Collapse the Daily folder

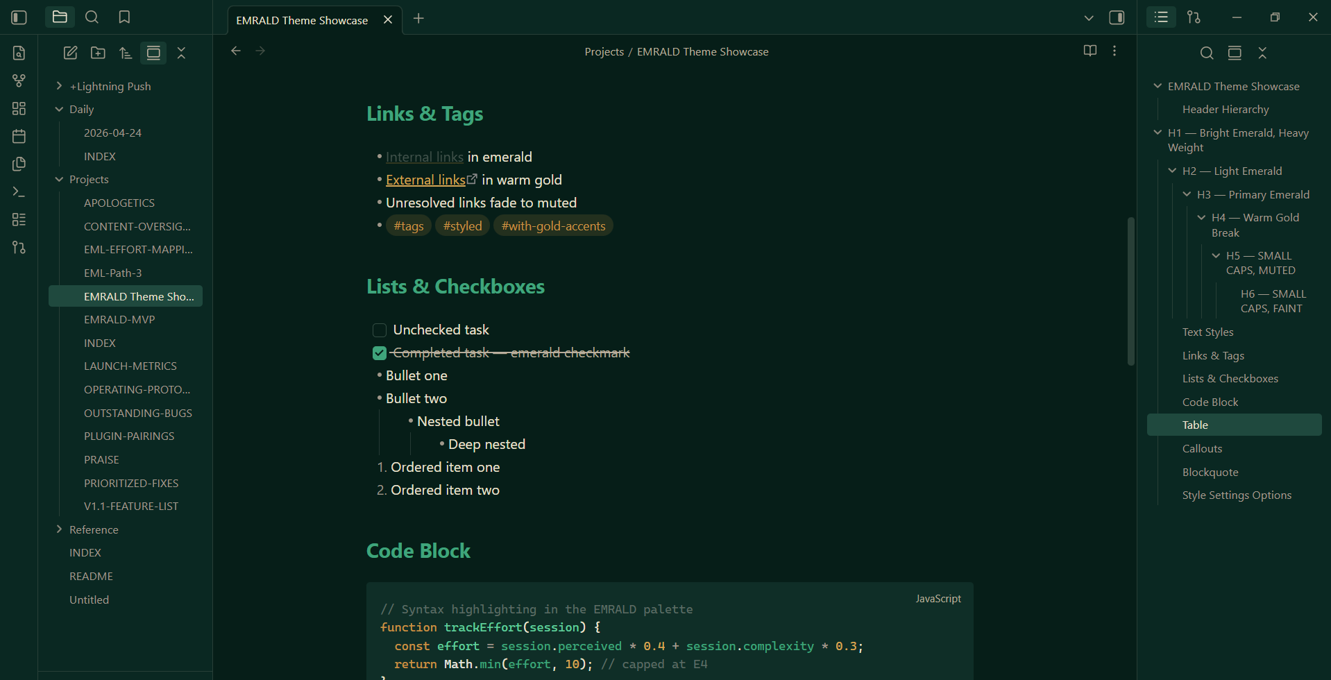pos(59,109)
